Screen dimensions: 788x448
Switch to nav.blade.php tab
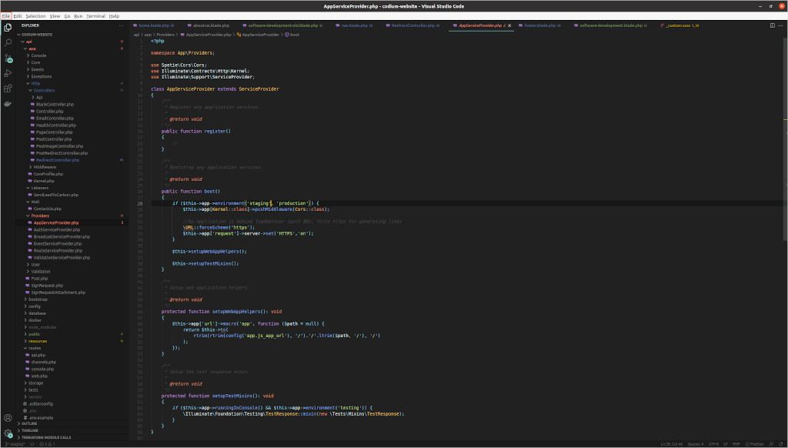(x=354, y=25)
